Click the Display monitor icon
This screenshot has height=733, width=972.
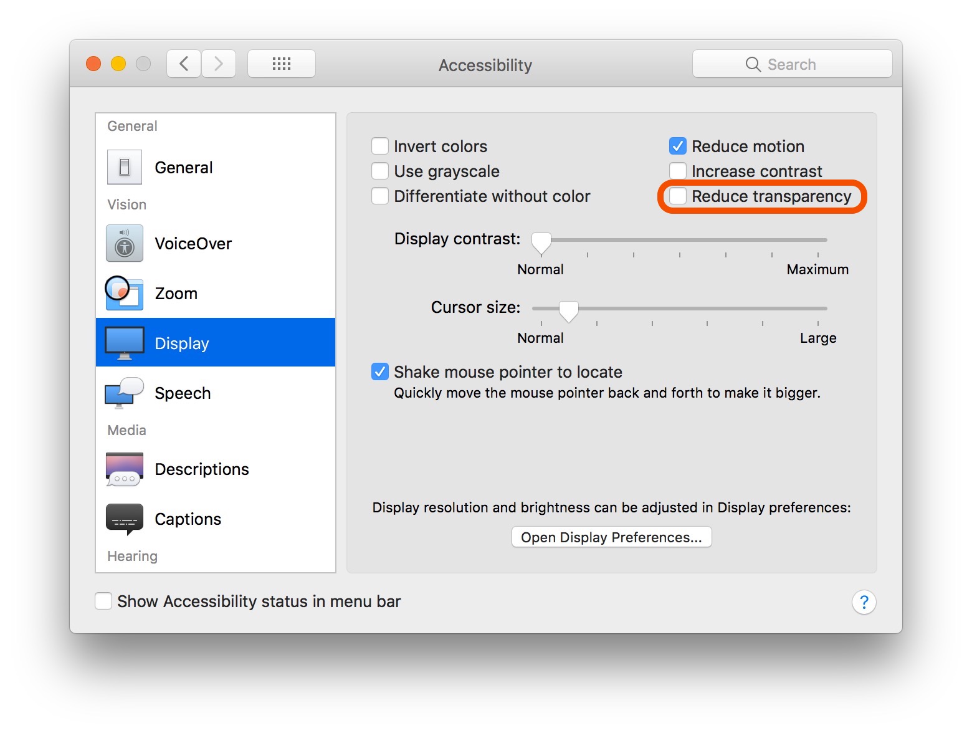(x=125, y=343)
